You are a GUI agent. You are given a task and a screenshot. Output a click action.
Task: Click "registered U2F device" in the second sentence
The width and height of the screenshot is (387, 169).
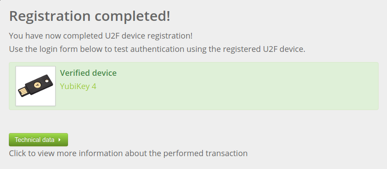point(264,49)
